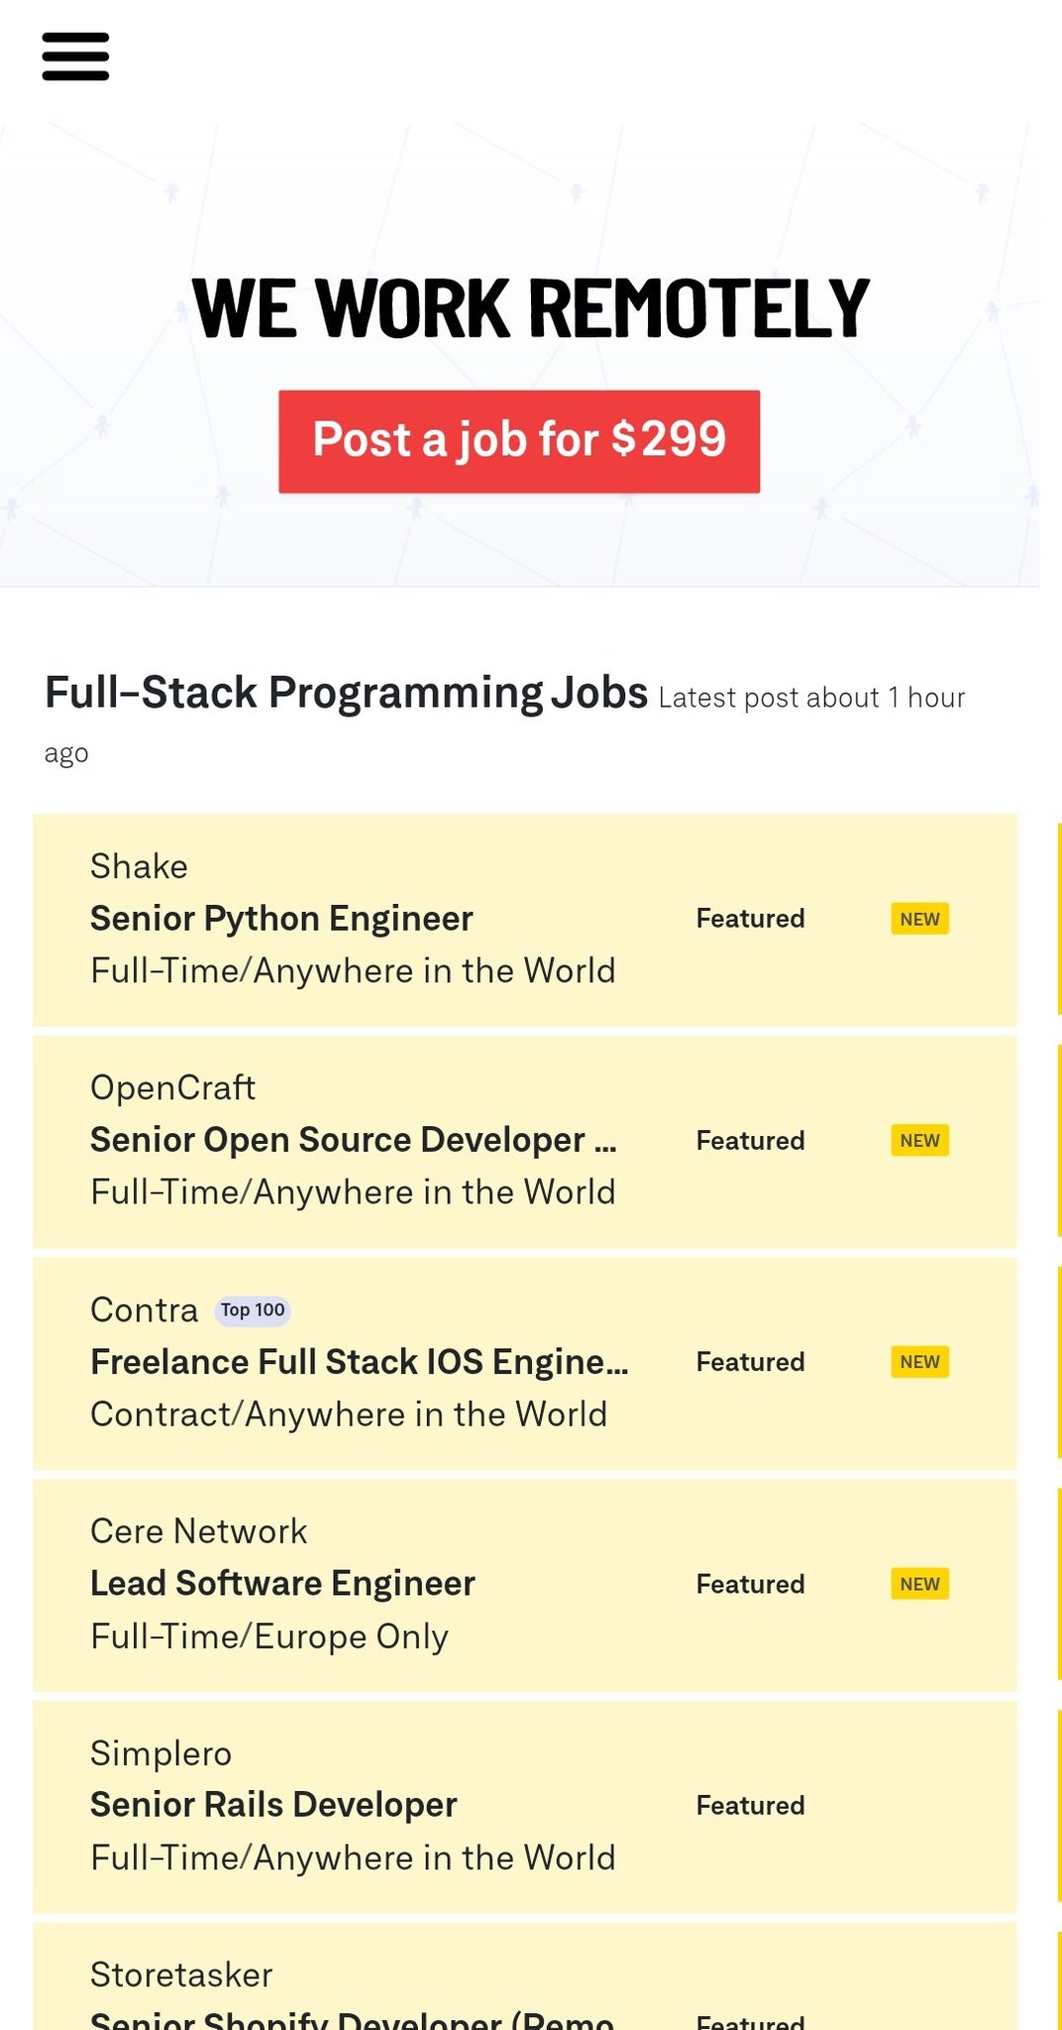Click NEW badge on Cere Network listing
1062x2030 pixels.
920,1584
